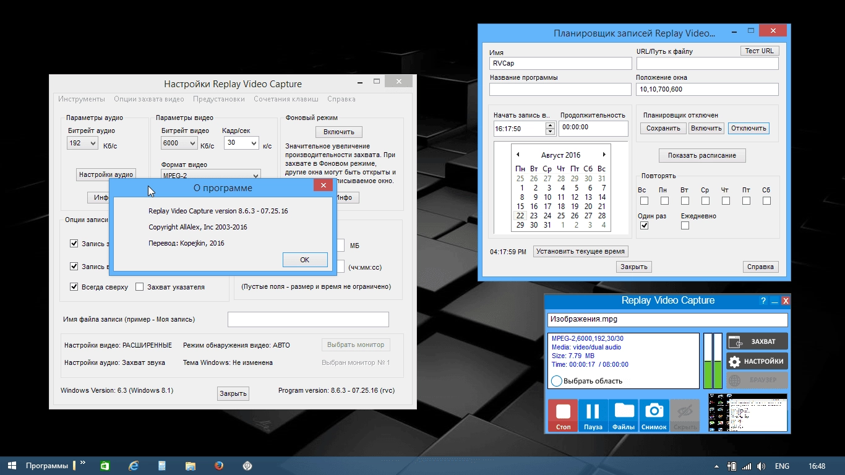845x475 pixels.
Task: Open the Replay Video Capture taskbar icon
Action: coord(247,466)
